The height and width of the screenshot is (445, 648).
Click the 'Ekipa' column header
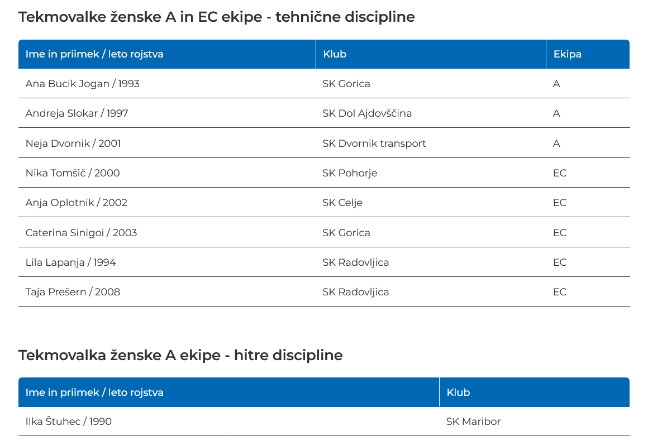coord(567,54)
